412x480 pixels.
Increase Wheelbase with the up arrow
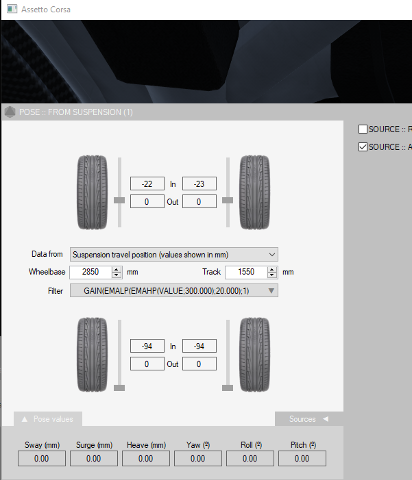coord(116,269)
